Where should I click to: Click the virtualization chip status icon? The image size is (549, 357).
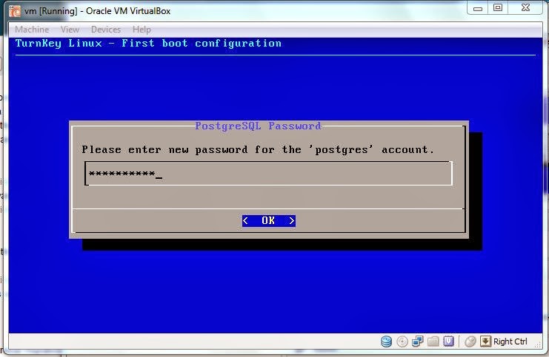448,341
